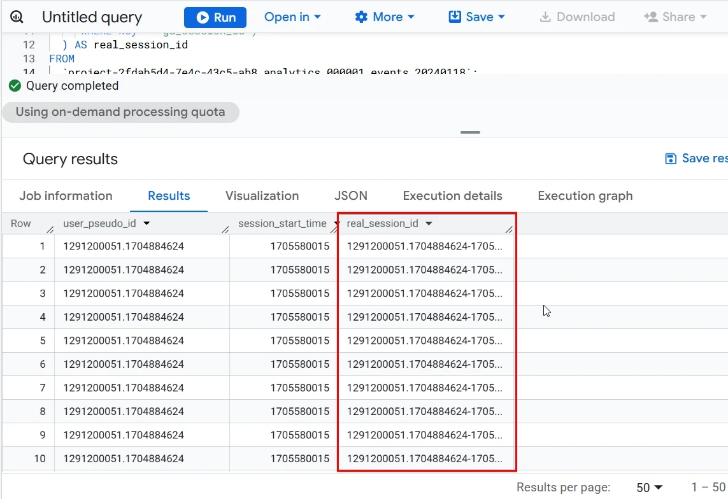Screen dimensions: 728x499
Task: Select user_pseudo_id cell in row 1
Action: 142,246
